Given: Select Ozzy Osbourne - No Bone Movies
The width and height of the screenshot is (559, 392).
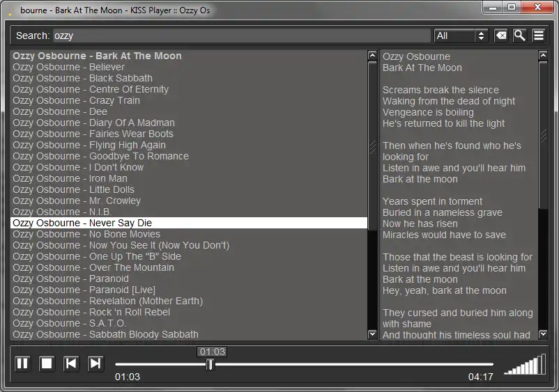Looking at the screenshot, I should coord(189,234).
